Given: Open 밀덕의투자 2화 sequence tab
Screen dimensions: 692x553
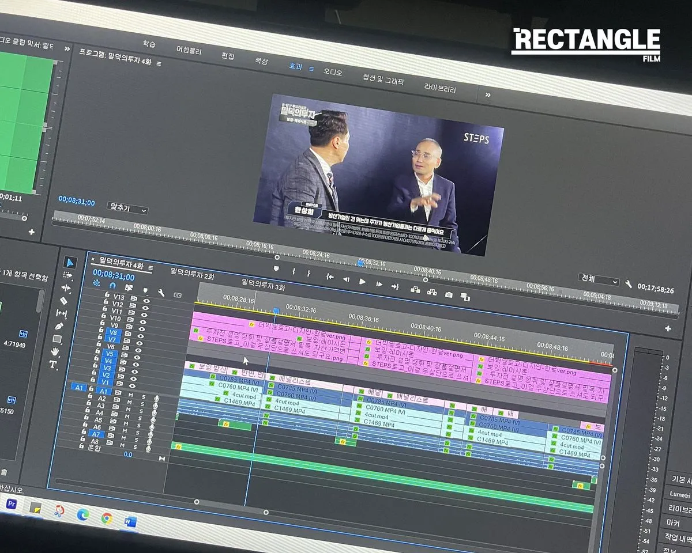Looking at the screenshot, I should pyautogui.click(x=193, y=273).
